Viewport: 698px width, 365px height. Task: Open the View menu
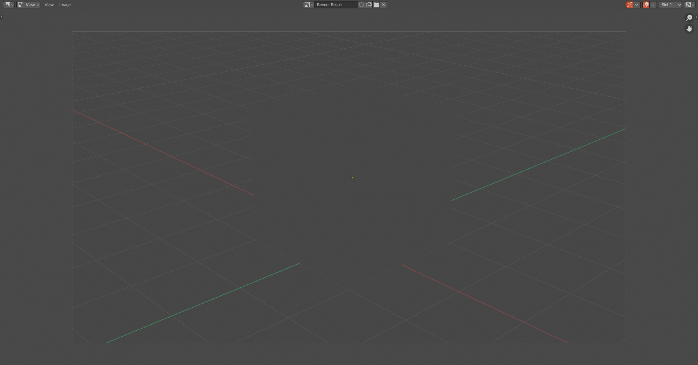[49, 5]
